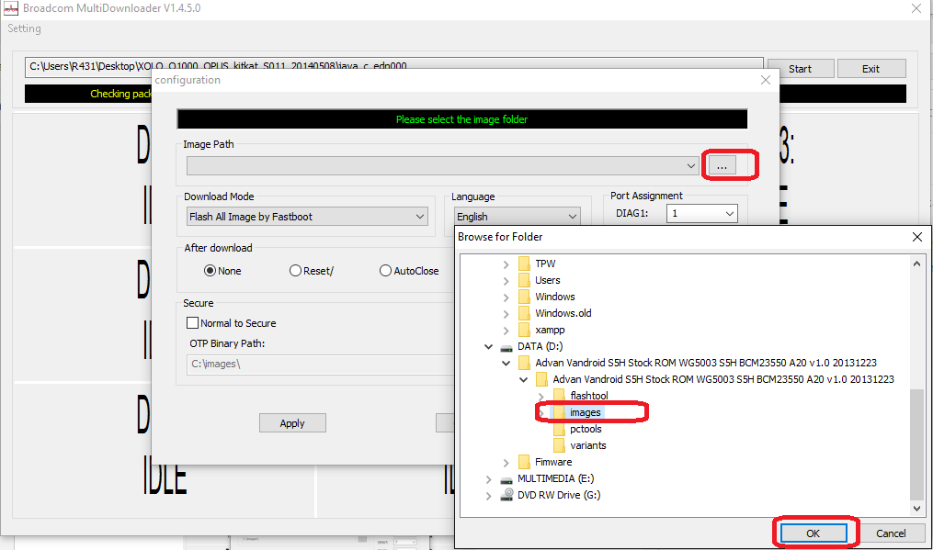
Task: Expand the Windows folder node
Action: pos(506,297)
